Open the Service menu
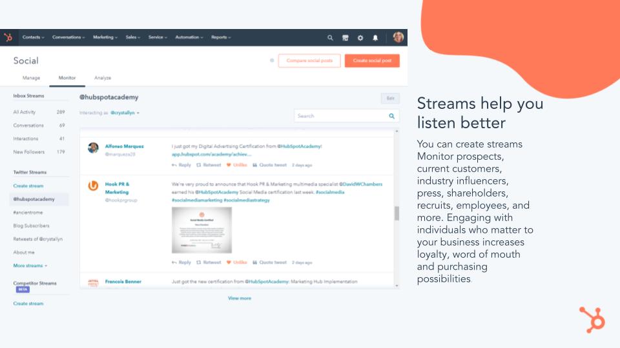Screen dimensions: 620x348 158,37
